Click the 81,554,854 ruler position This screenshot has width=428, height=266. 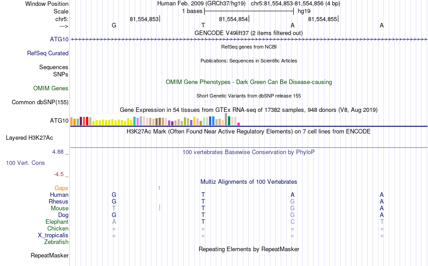tap(233, 19)
